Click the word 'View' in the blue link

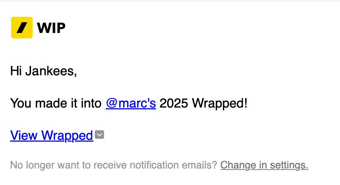coord(24,136)
